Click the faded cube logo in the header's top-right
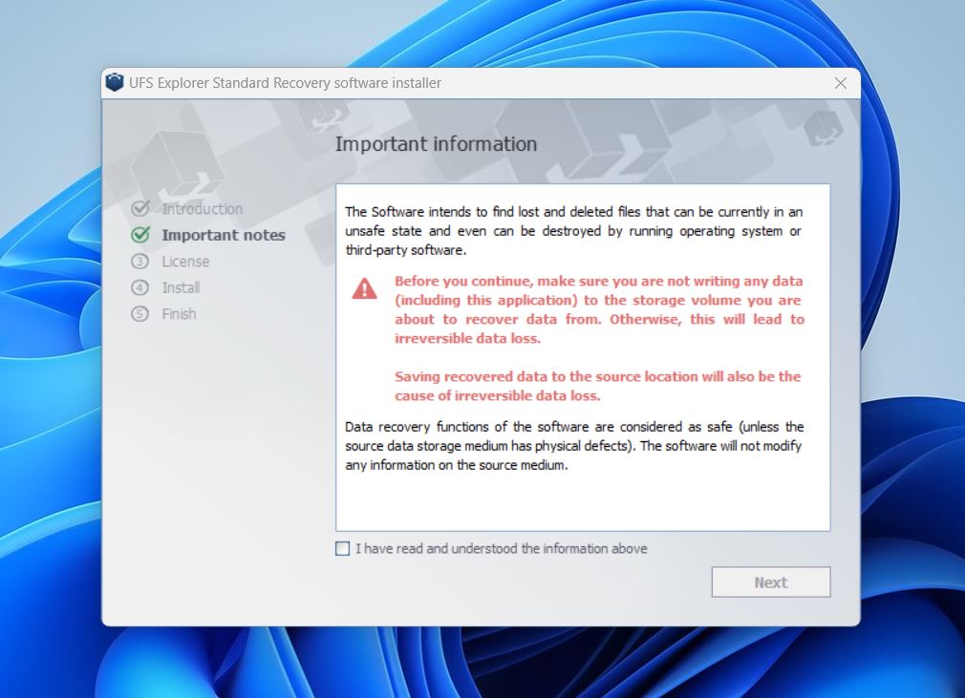This screenshot has height=698, width=965. pyautogui.click(x=824, y=128)
